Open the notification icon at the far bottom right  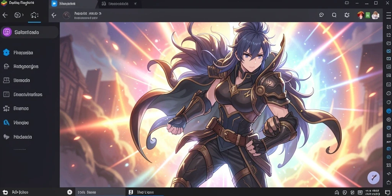click(388, 192)
